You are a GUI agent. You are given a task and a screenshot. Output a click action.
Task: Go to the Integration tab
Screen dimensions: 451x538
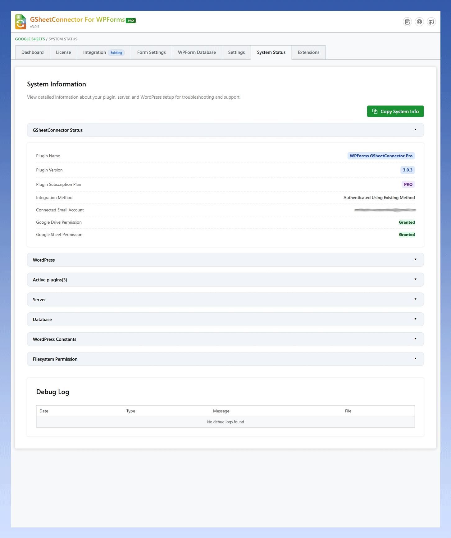[104, 52]
